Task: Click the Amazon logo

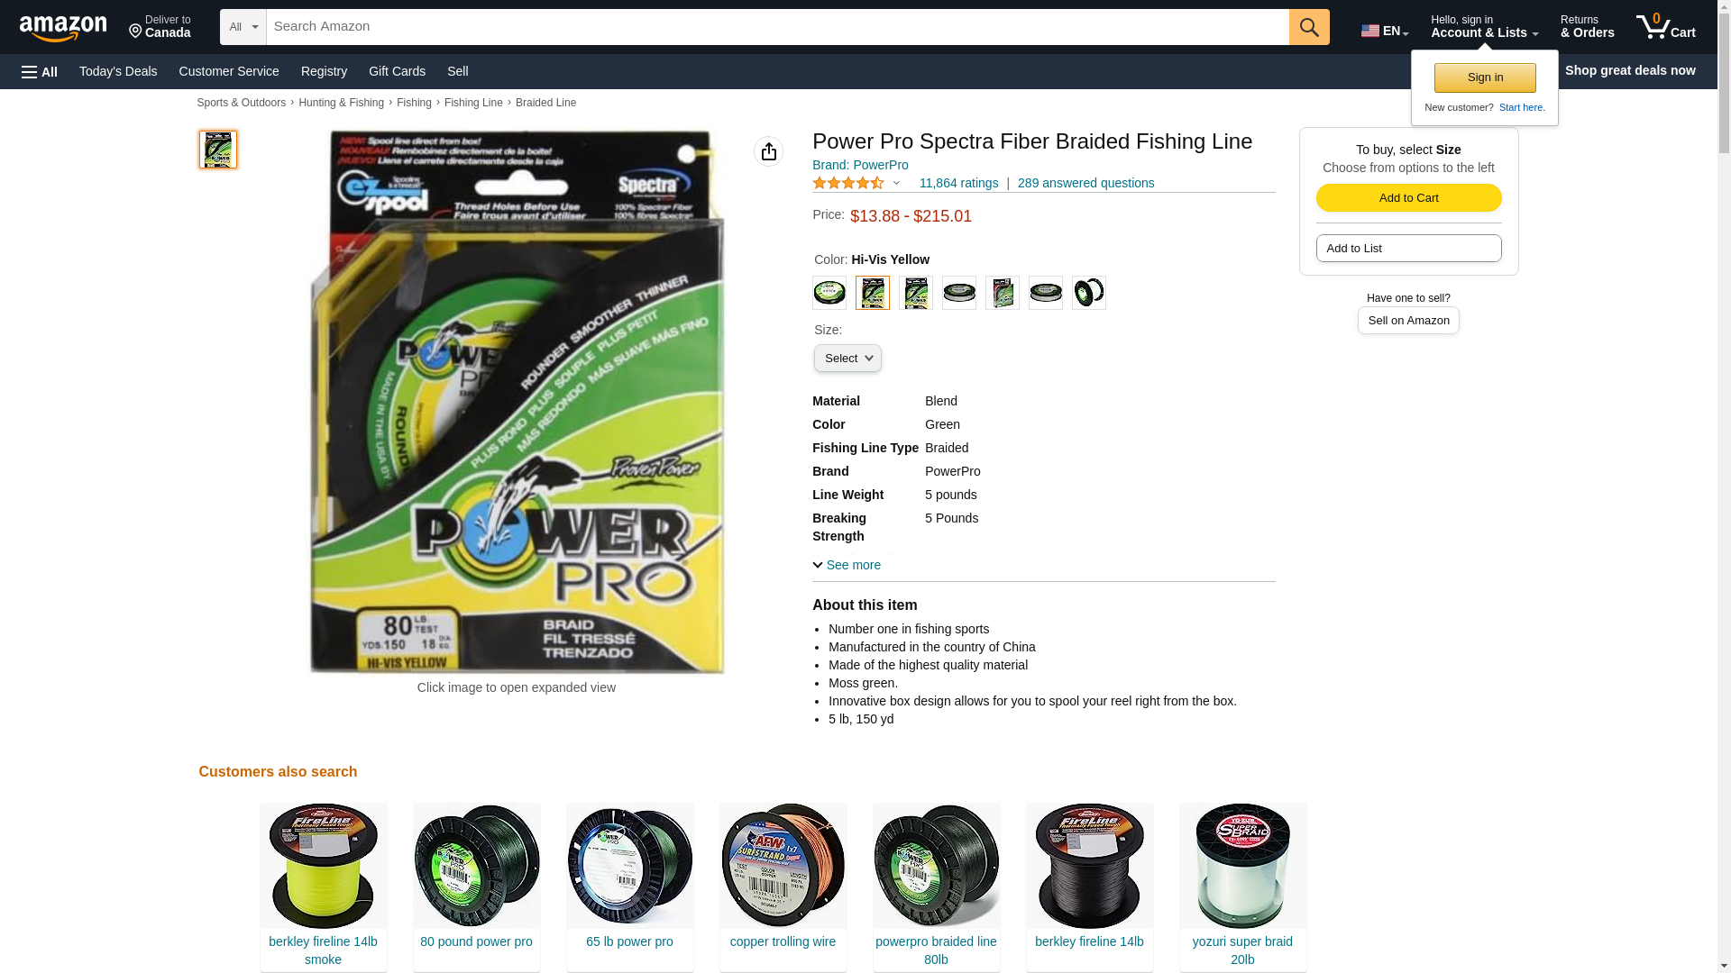Action: coord(63,28)
